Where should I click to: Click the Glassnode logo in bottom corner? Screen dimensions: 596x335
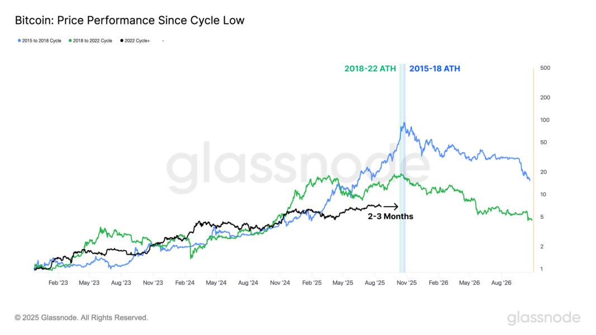pos(543,318)
